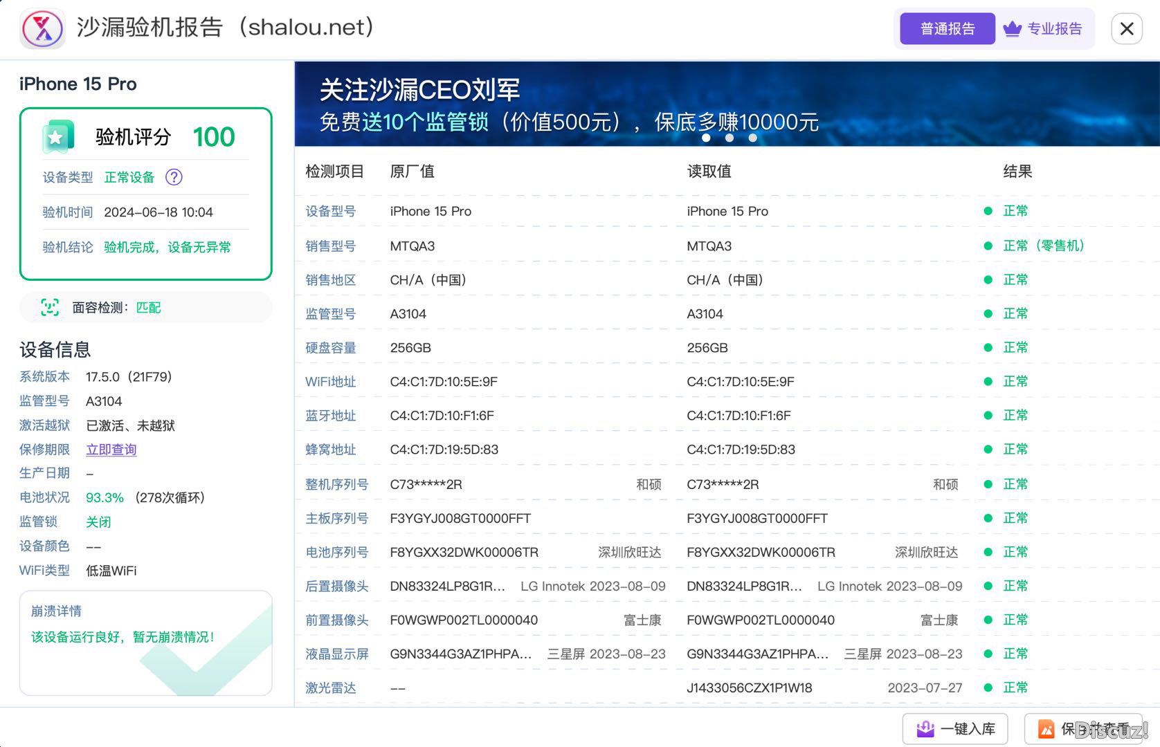
Task: Click the 前置摄像头 row label
Action: point(337,620)
